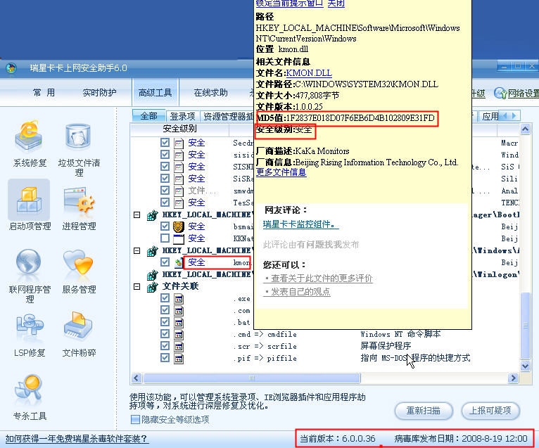Collapse the registry group containing kmon
This screenshot has width=539, height=448.
tap(137, 251)
